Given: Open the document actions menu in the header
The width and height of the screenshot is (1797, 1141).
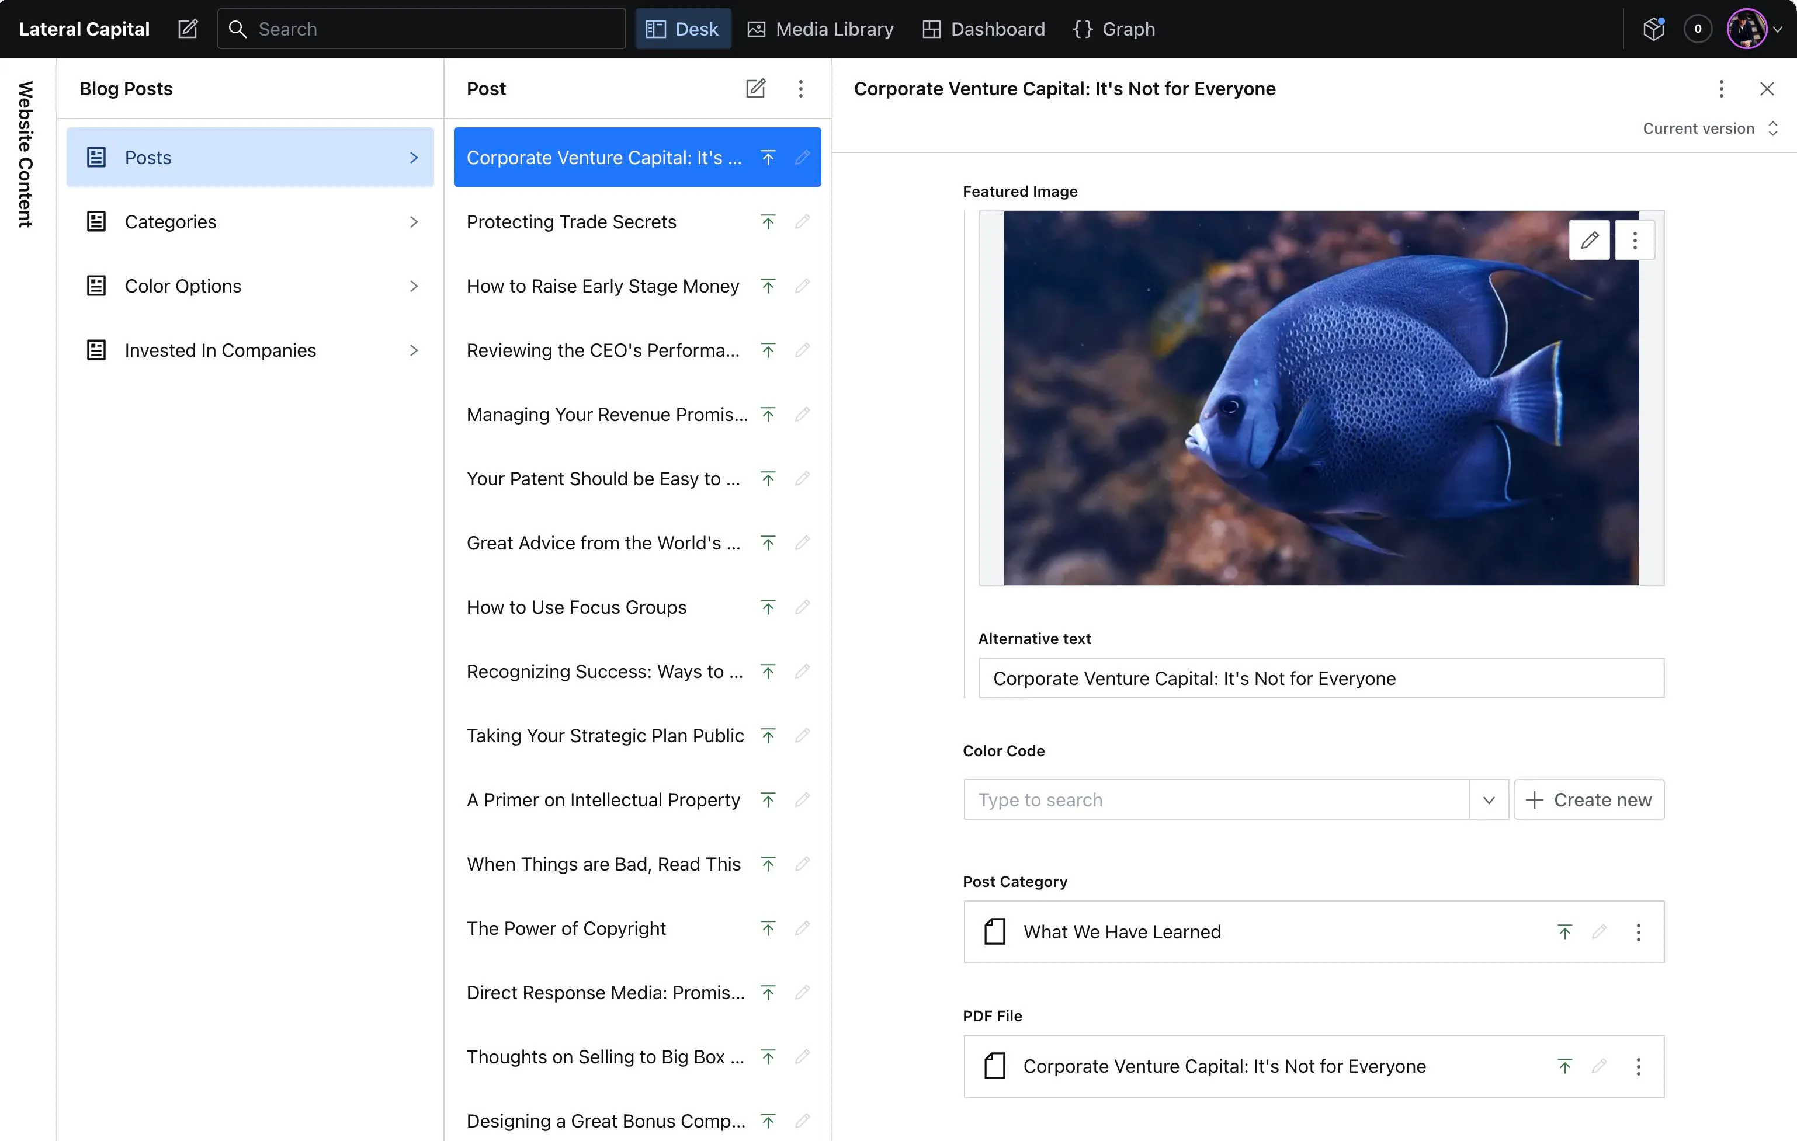Looking at the screenshot, I should (x=1721, y=89).
